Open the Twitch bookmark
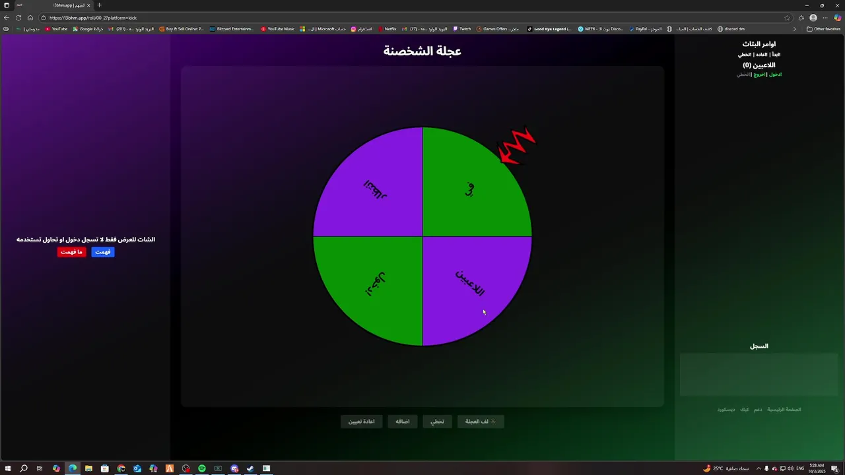This screenshot has width=845, height=475. coord(462,29)
